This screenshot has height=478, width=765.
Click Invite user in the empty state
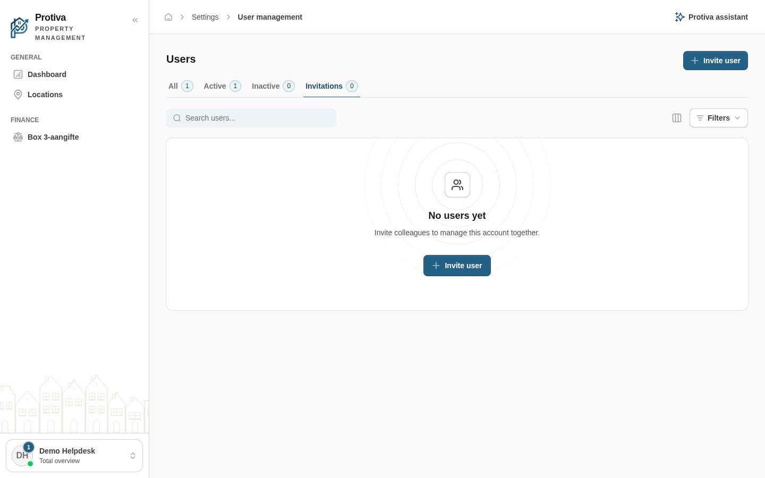coord(457,266)
